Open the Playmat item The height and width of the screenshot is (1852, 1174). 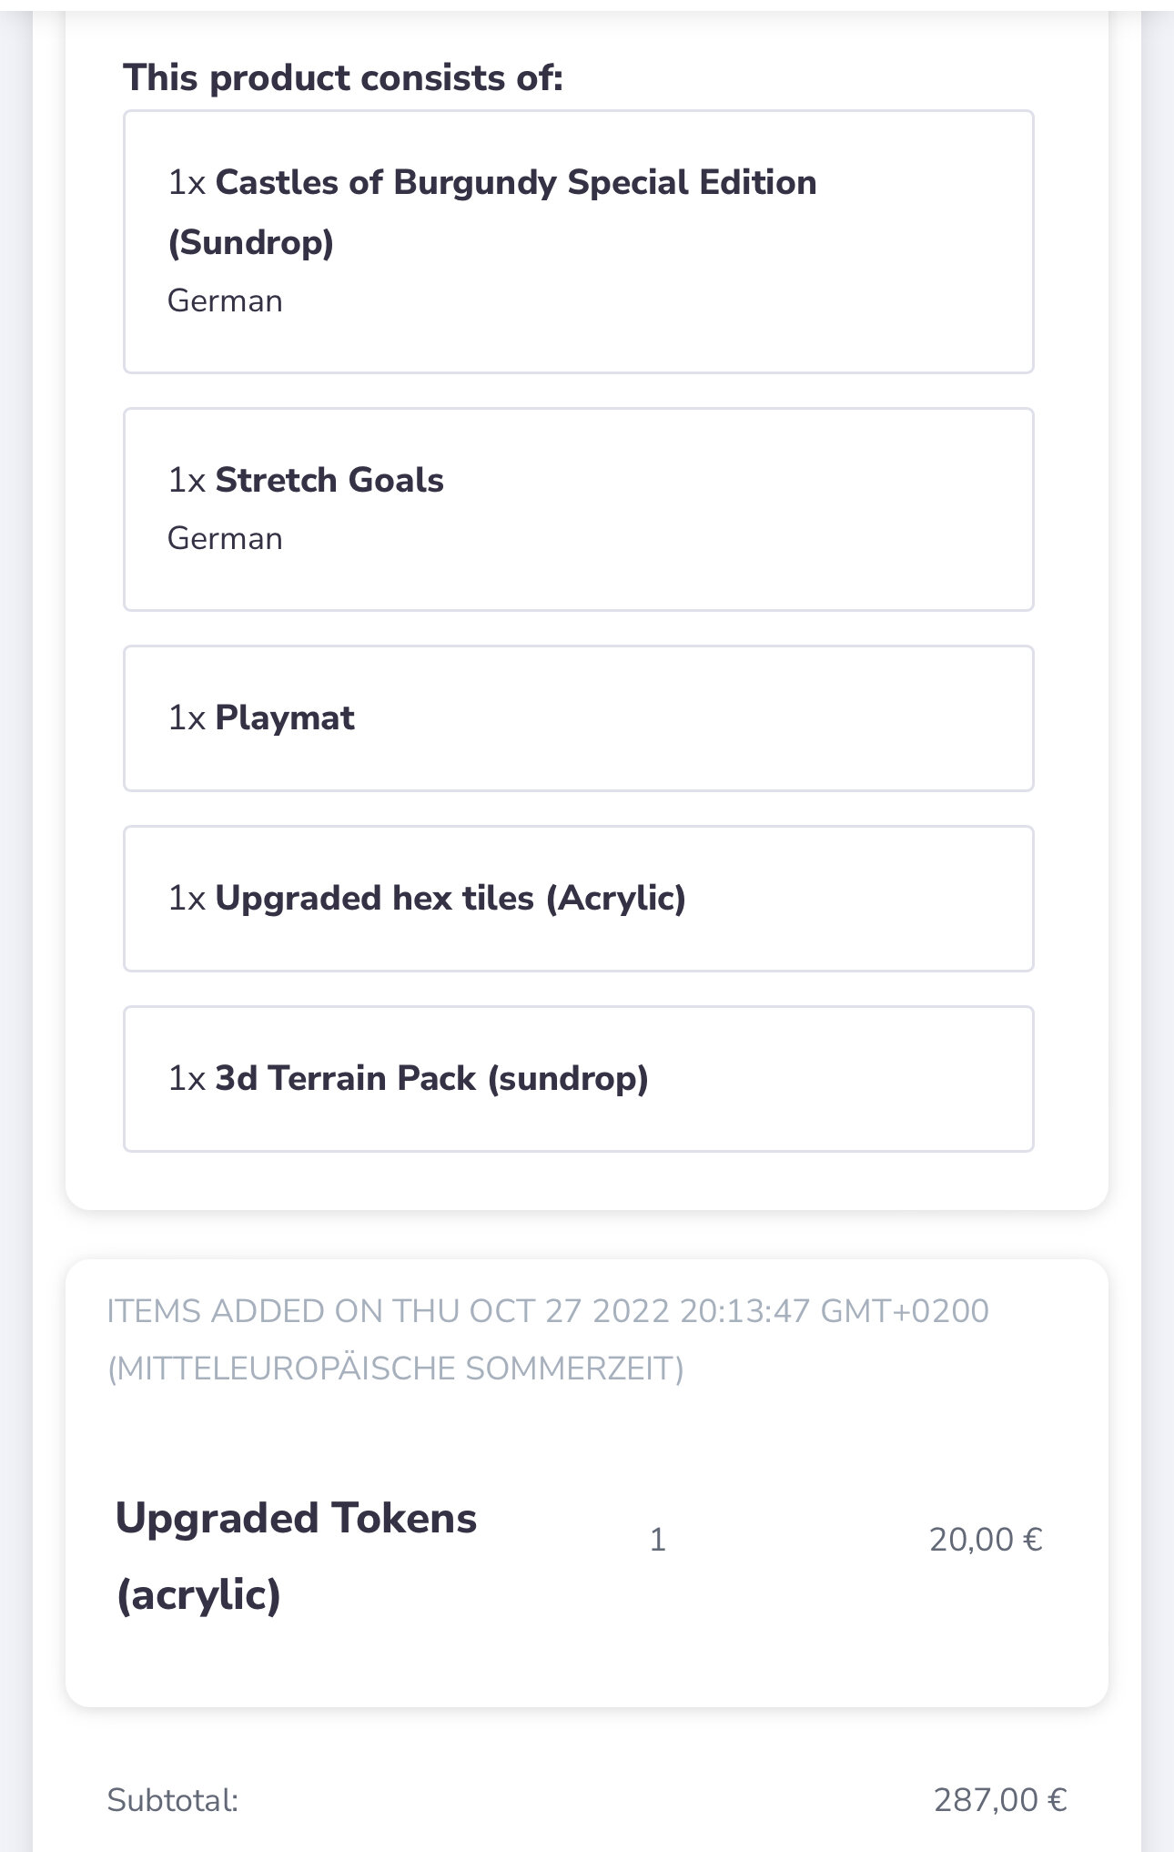tap(284, 718)
